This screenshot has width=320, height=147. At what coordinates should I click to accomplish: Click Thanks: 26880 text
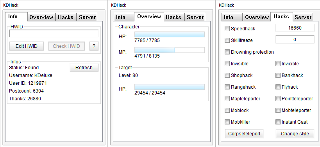click(25, 99)
